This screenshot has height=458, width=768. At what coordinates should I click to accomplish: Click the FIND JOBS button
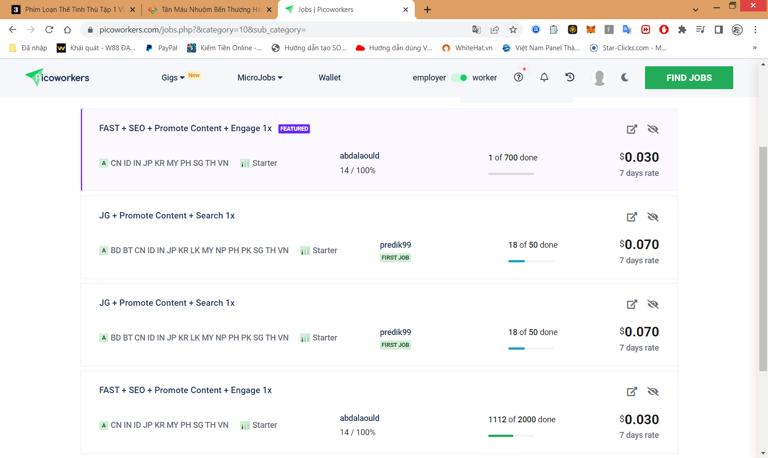(x=689, y=78)
